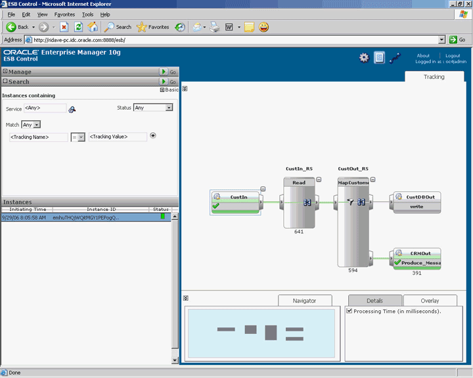
Task: Add a tracking field row plus icon
Action: point(153,135)
